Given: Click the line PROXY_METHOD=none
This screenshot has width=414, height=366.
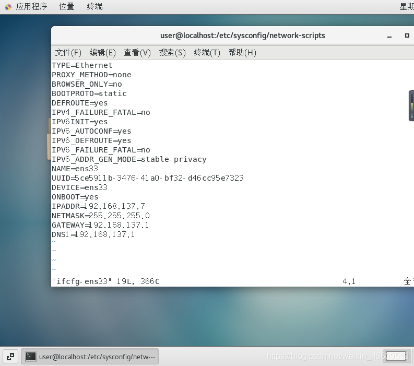Looking at the screenshot, I should (x=91, y=75).
